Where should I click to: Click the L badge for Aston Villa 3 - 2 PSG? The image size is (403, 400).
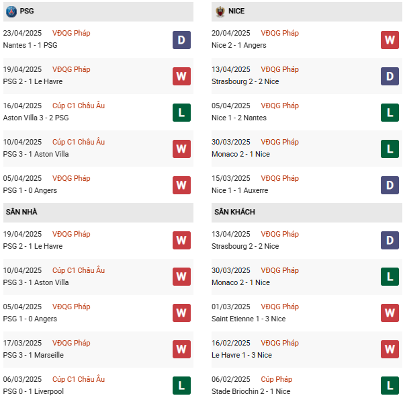pos(181,112)
